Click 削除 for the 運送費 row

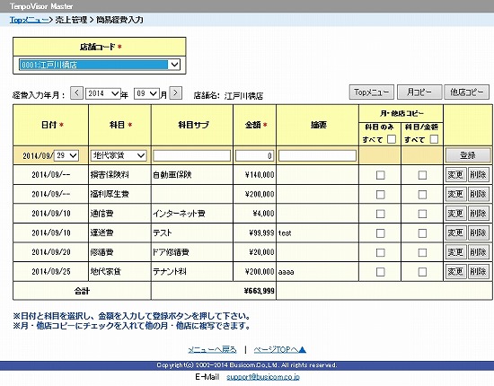[478, 233]
